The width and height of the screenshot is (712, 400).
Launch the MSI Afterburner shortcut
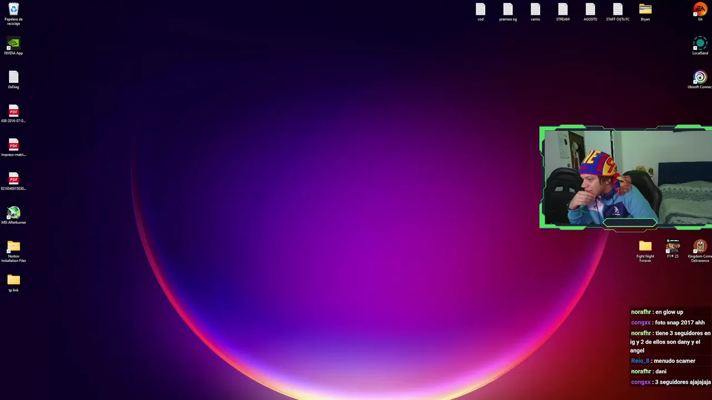(13, 216)
